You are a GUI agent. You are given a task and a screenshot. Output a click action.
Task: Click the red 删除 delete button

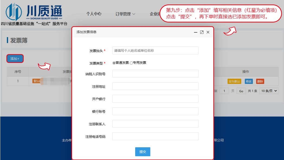[x=260, y=81]
